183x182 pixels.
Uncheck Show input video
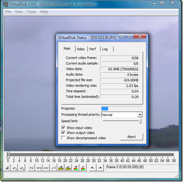click(x=63, y=127)
